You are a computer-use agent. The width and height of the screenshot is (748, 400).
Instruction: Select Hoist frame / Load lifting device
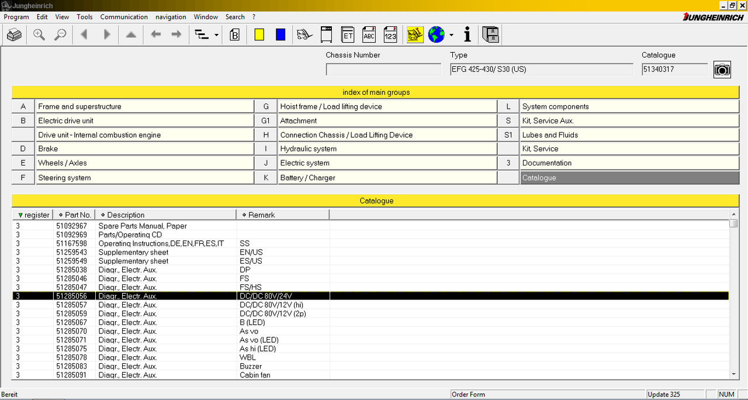387,106
